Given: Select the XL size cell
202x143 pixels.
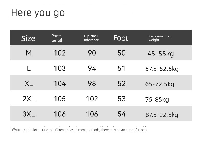Looking at the screenshot, I should 29,84.
